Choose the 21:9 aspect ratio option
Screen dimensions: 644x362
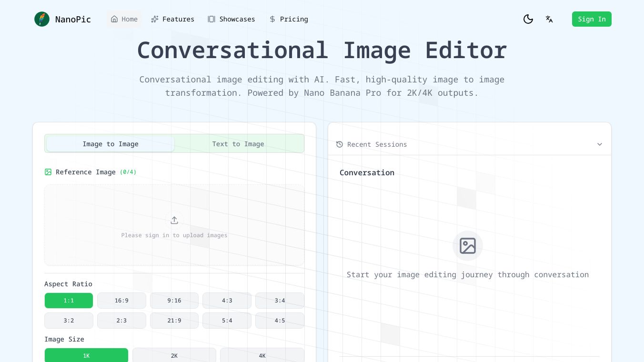pos(174,321)
